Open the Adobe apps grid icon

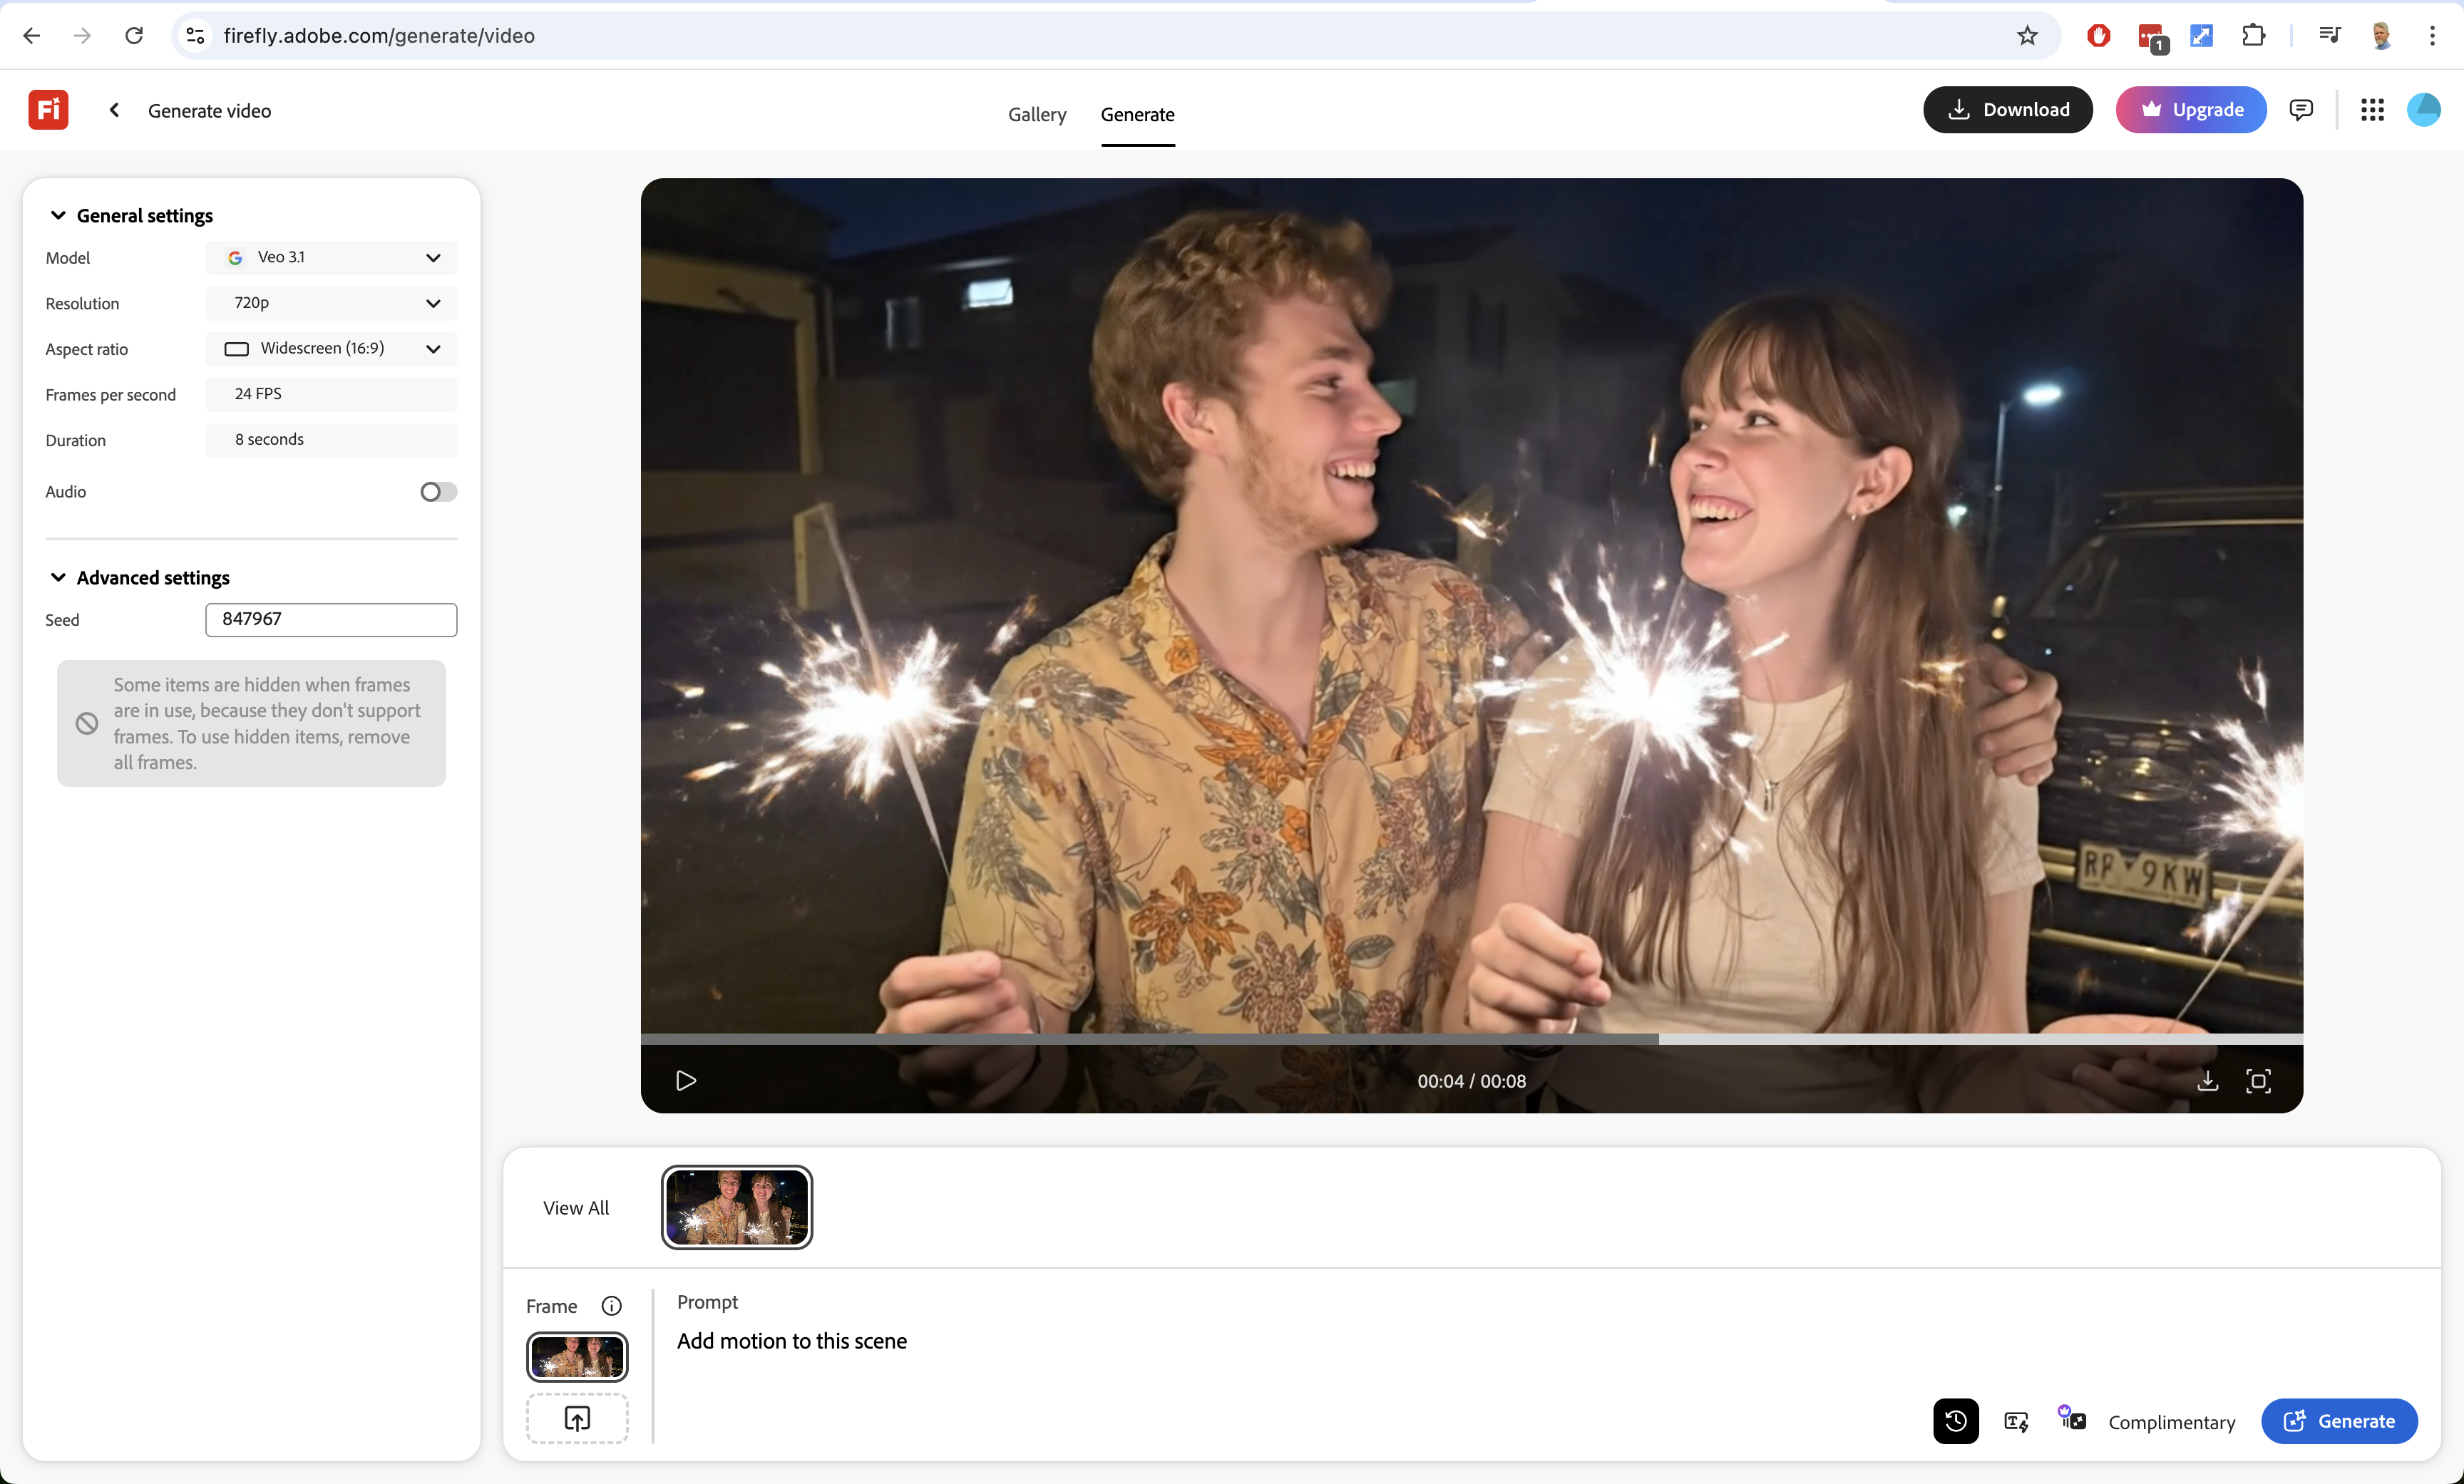point(2372,110)
